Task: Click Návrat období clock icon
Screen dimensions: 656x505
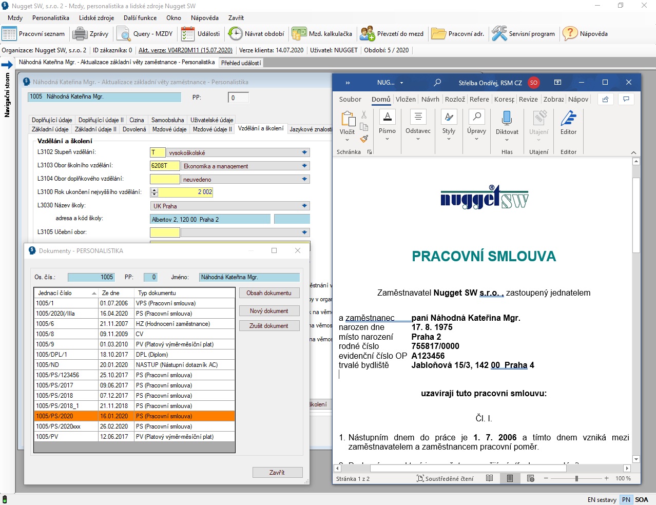Action: (235, 34)
